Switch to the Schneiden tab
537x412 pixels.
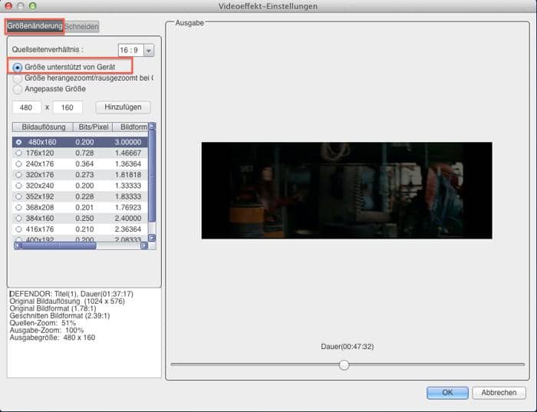coord(81,26)
